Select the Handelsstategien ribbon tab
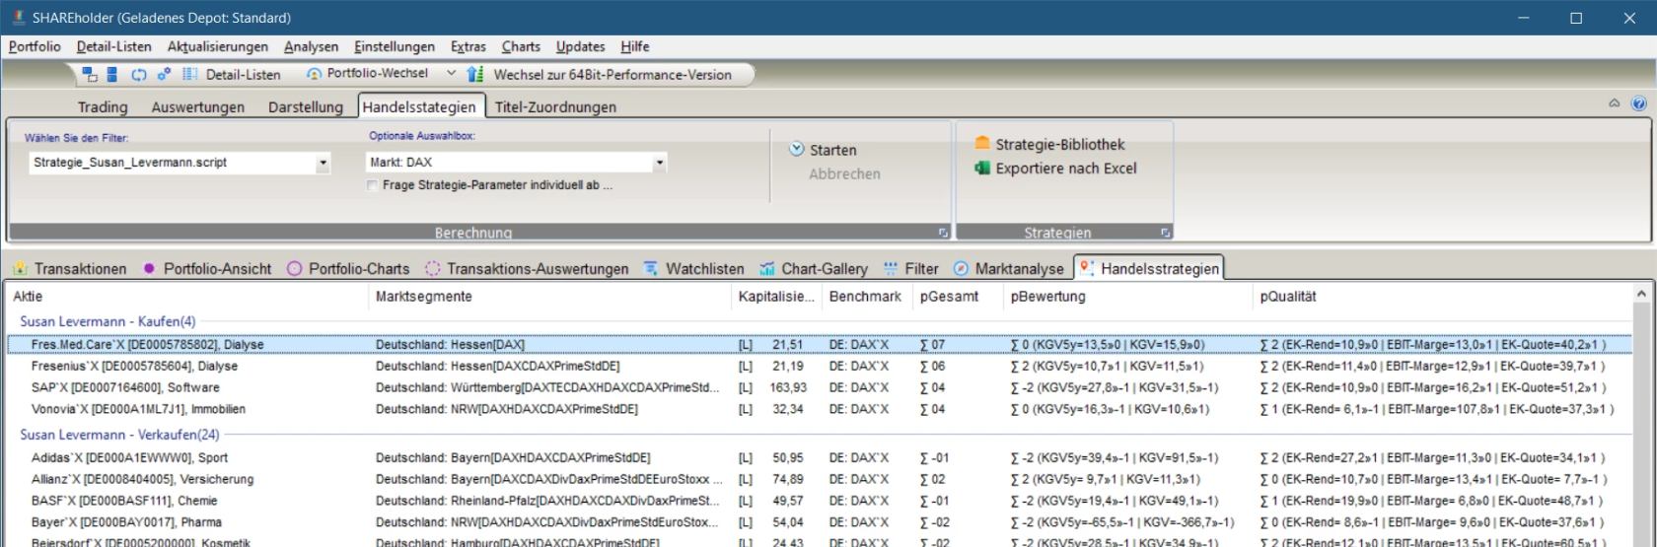This screenshot has height=547, width=1657. pyautogui.click(x=419, y=106)
